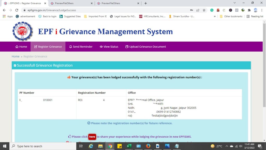
Task: Open Shram Suvidha bookmark
Action: [x=181, y=16]
